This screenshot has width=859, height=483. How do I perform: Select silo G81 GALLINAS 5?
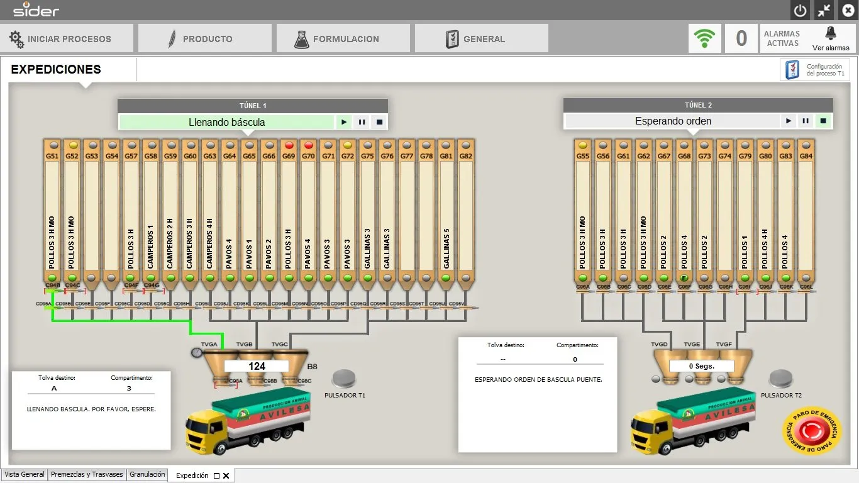(x=446, y=214)
